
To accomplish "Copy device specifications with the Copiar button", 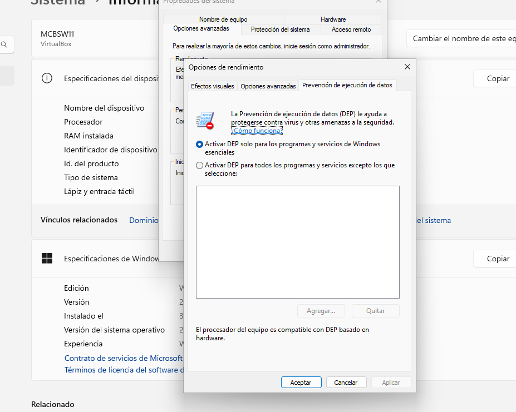I will pos(497,78).
